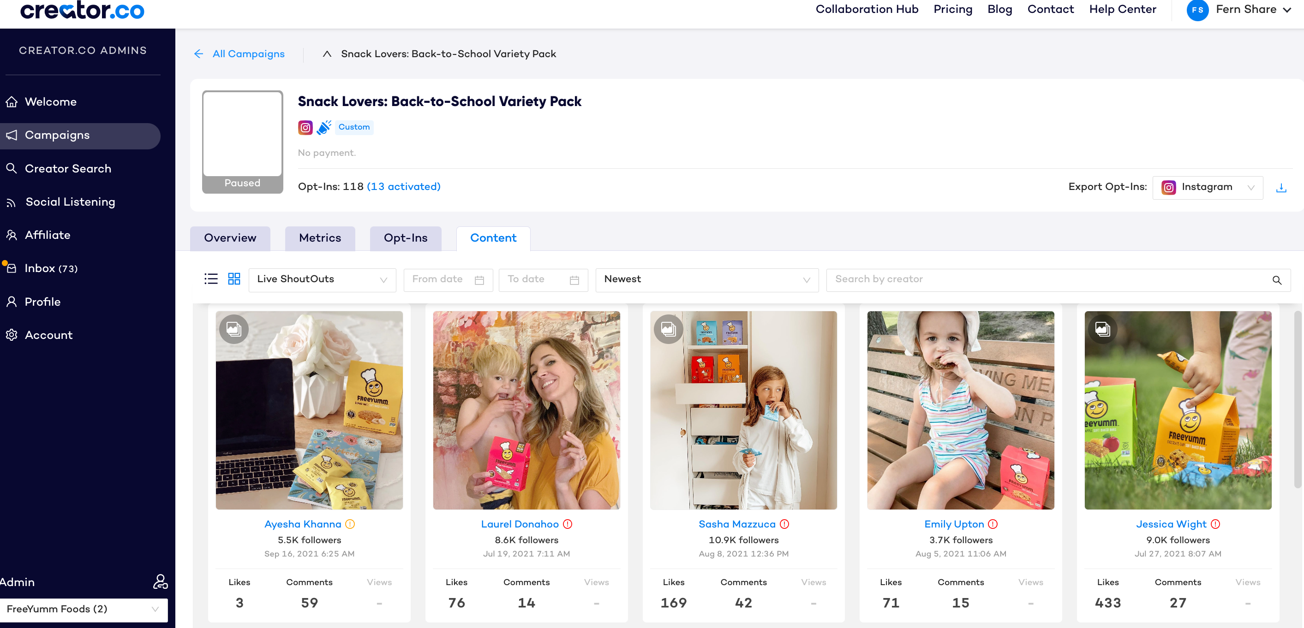Switch to list view layout
This screenshot has width=1304, height=628.
pyautogui.click(x=210, y=278)
